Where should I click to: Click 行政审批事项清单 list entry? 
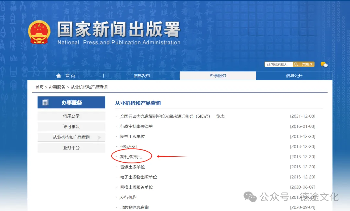136,126
